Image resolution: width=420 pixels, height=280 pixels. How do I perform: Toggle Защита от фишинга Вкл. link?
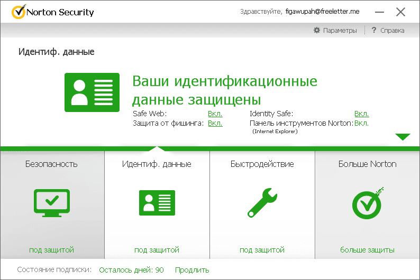click(x=215, y=123)
